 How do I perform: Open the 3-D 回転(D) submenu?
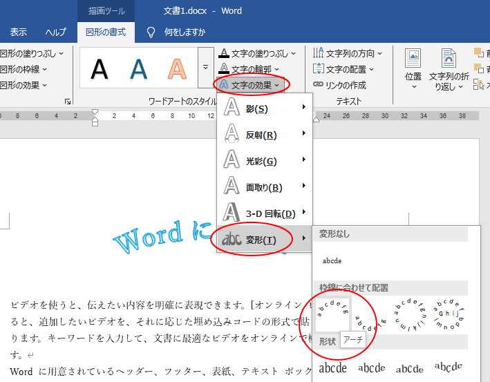point(265,213)
